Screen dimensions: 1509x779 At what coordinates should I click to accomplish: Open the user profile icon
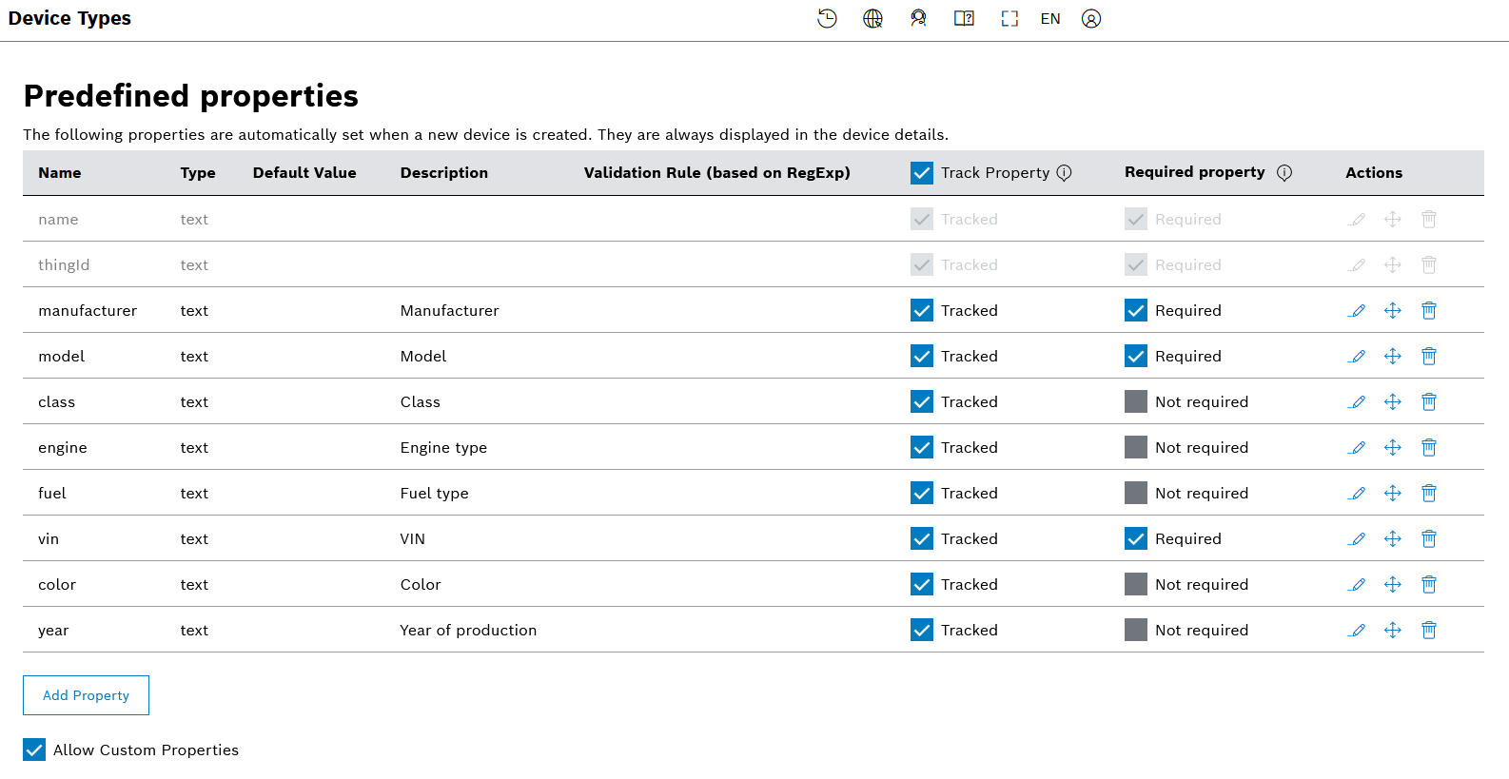point(1091,19)
